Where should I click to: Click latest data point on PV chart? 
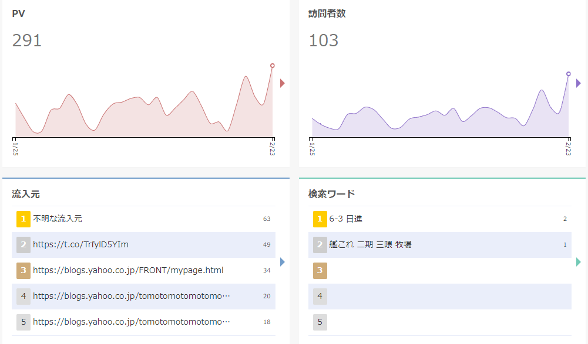[273, 66]
